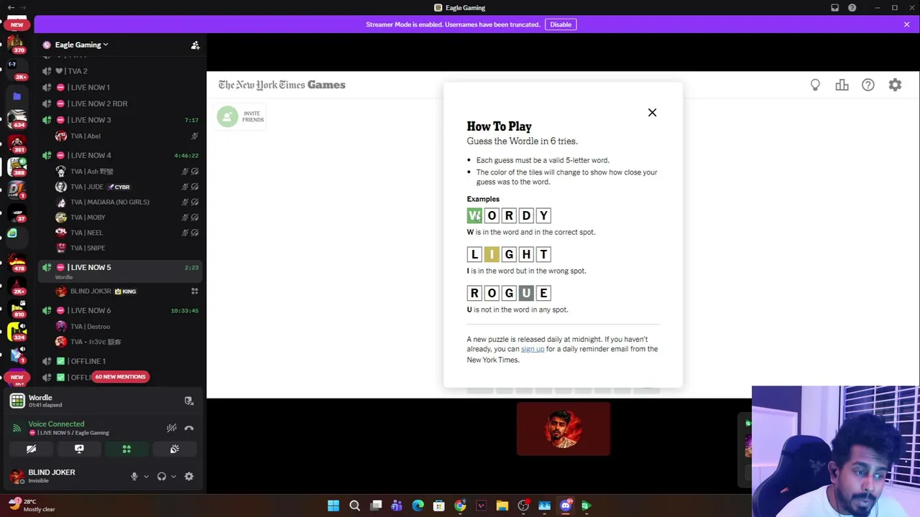
Task: Disable Streamer Mode from the banner
Action: tap(561, 24)
